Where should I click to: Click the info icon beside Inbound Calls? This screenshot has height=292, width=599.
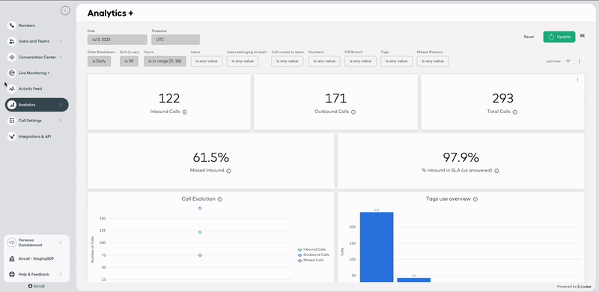pos(184,112)
